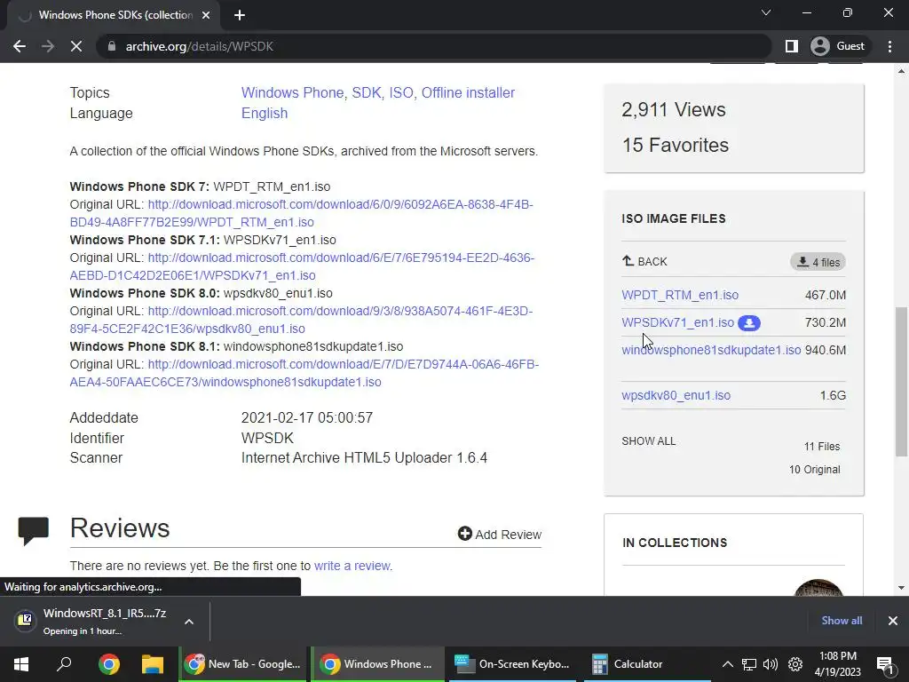
Task: Stop loading the page
Action: 76,46
